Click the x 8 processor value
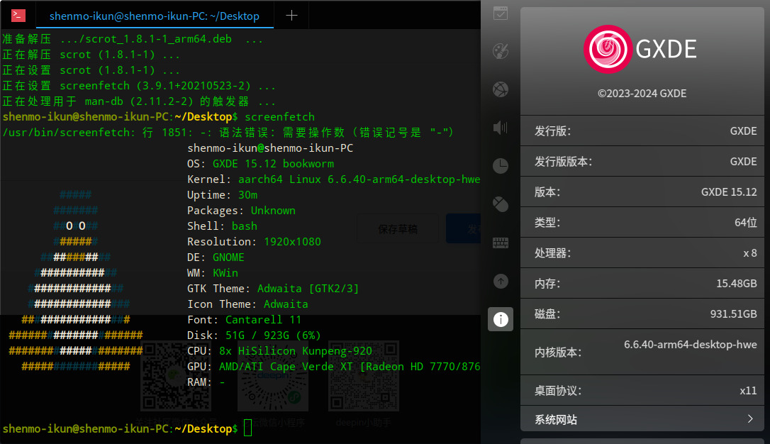 point(750,253)
